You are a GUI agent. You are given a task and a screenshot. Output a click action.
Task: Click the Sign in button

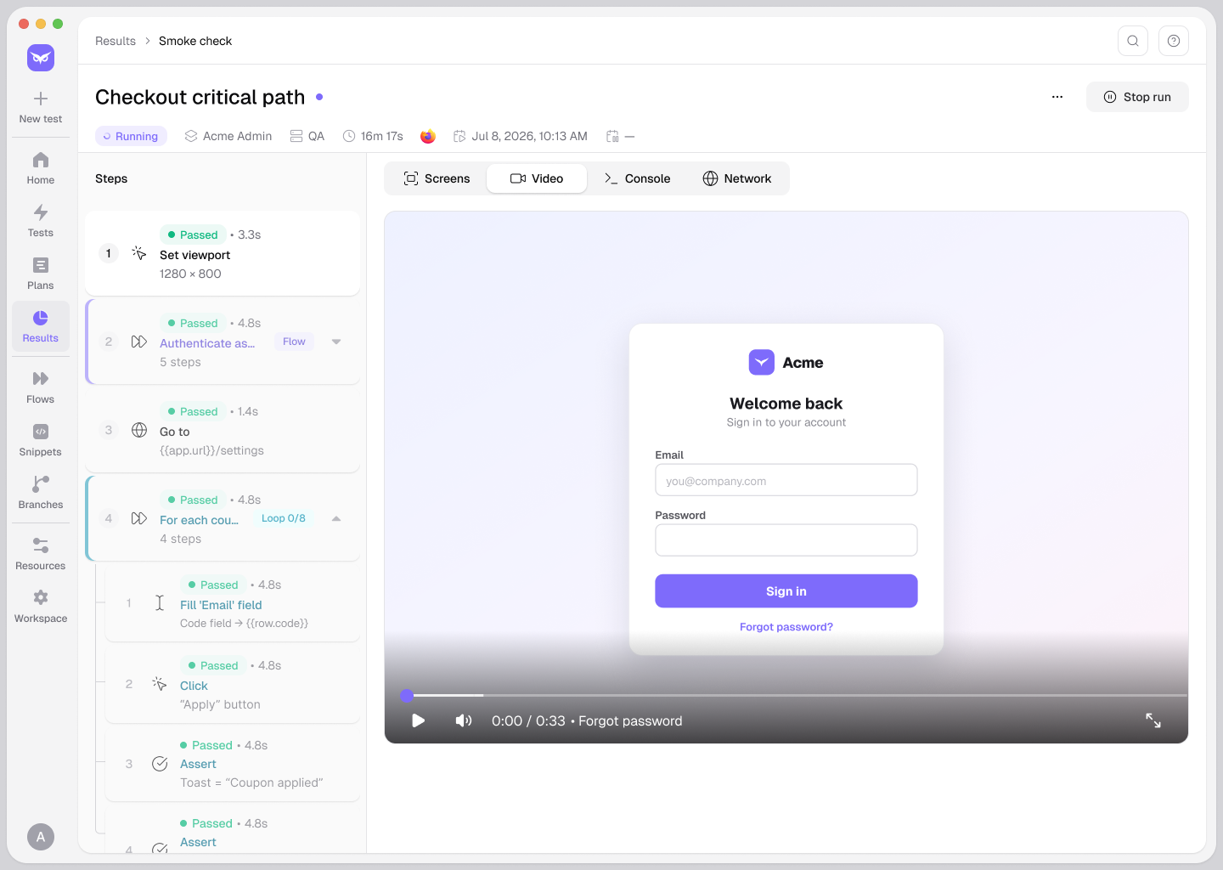point(786,591)
